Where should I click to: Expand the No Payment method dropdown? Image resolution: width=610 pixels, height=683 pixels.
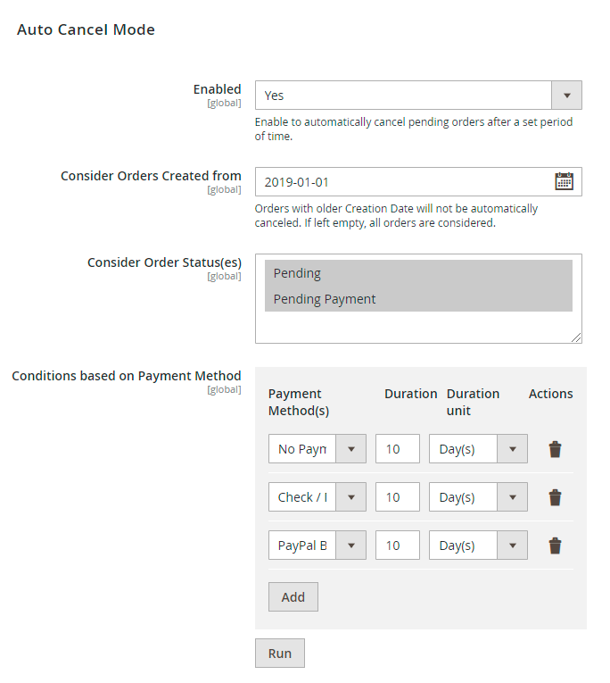[x=317, y=449]
